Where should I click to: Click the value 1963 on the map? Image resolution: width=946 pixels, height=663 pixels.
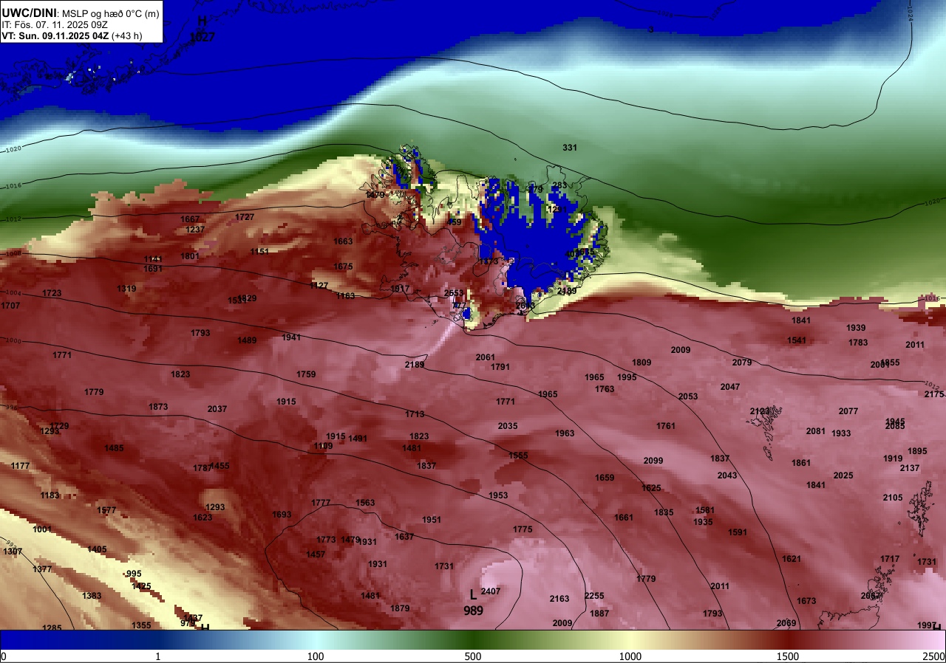(565, 433)
